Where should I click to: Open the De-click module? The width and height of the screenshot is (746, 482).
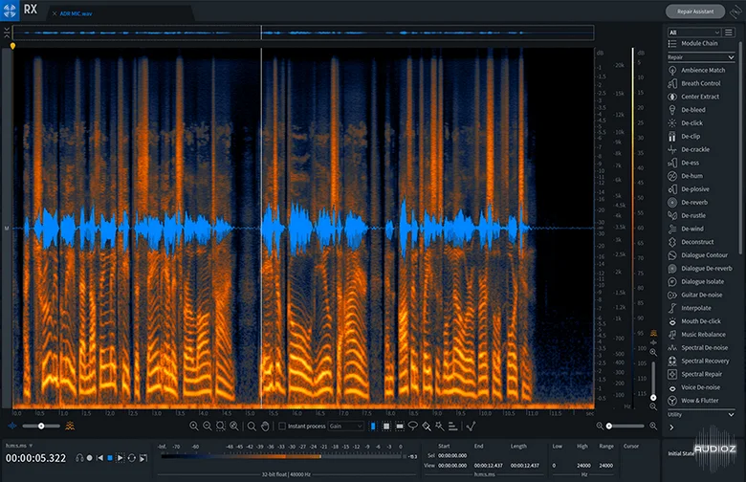coord(686,122)
